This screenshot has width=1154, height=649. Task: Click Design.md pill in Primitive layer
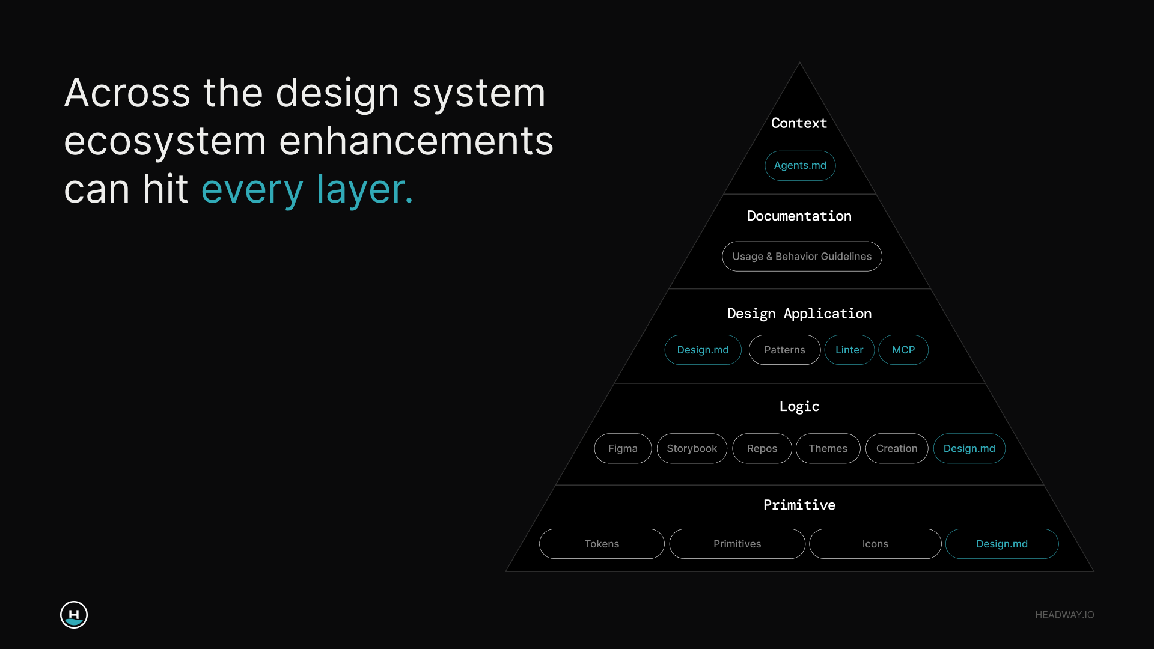tap(1002, 544)
